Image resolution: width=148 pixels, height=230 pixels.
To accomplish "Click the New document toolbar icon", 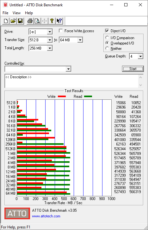I will tap(6, 21).
